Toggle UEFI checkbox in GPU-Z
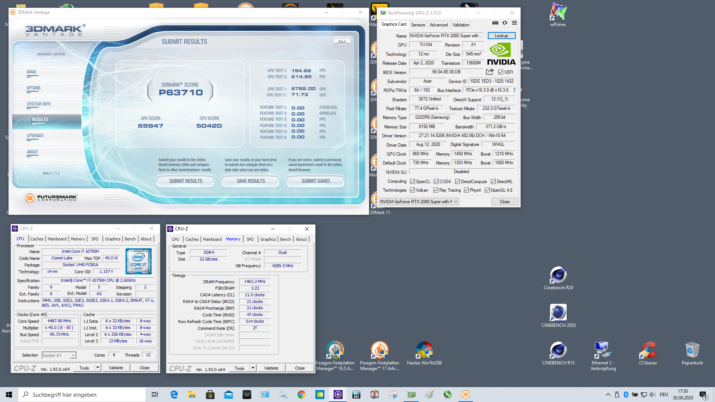715x402 pixels. [500, 72]
